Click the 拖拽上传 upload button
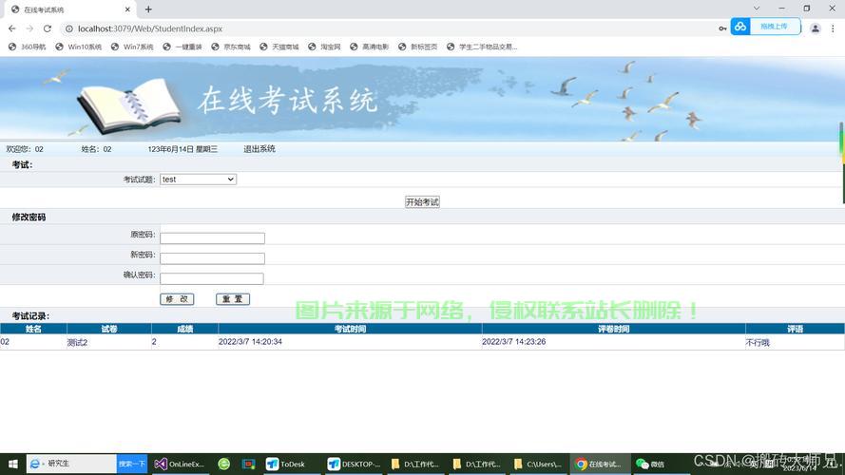 pos(774,27)
